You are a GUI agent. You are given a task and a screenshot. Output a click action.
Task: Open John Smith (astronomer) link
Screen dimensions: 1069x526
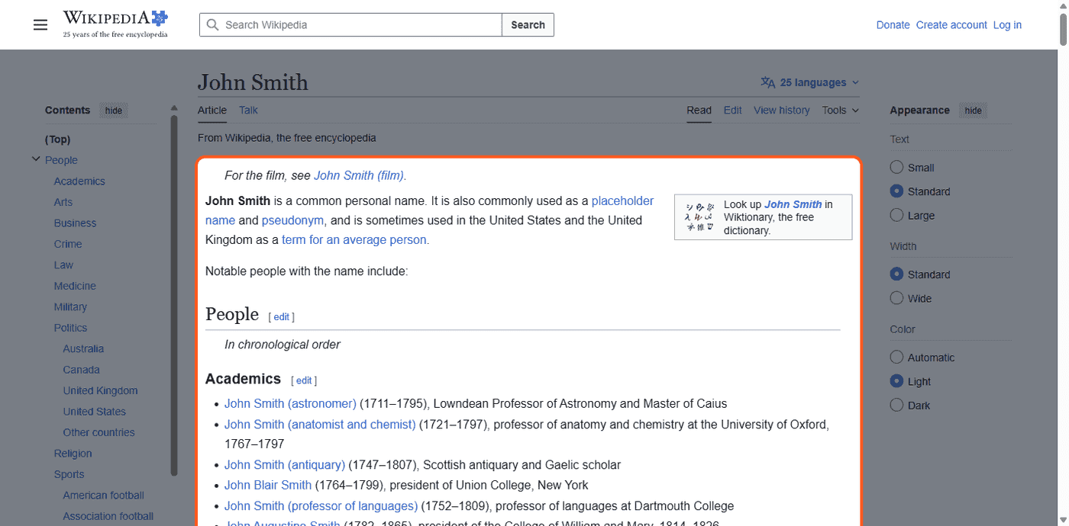pos(290,403)
